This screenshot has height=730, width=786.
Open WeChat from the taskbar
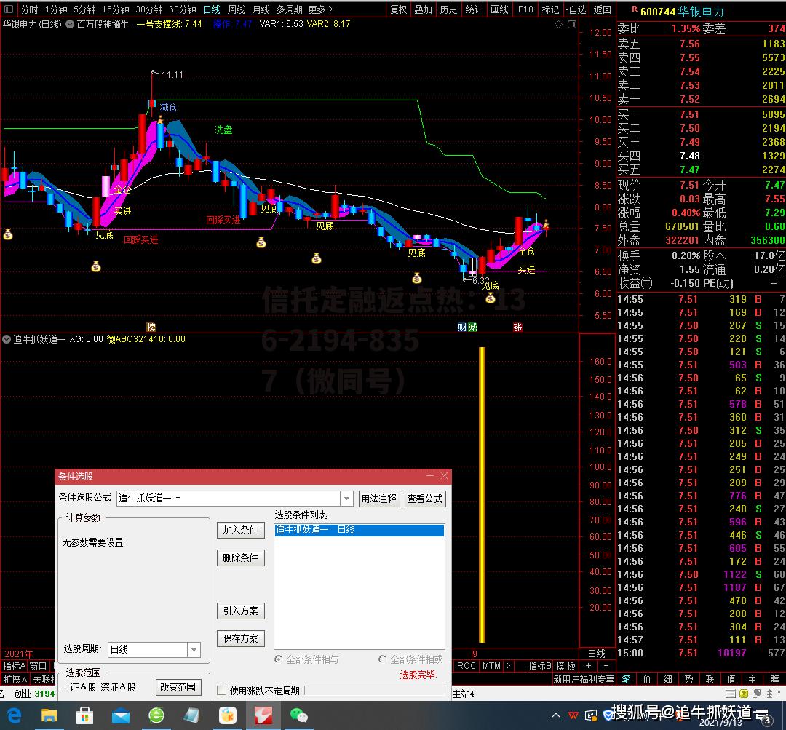[299, 715]
